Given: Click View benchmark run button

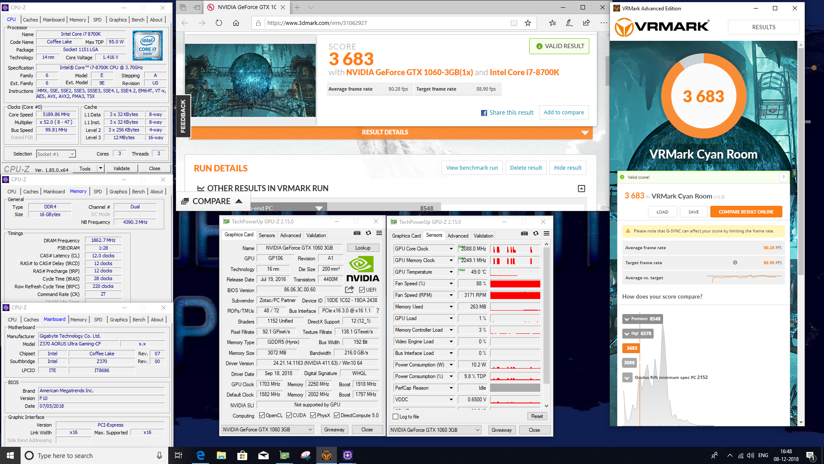Looking at the screenshot, I should [x=472, y=168].
